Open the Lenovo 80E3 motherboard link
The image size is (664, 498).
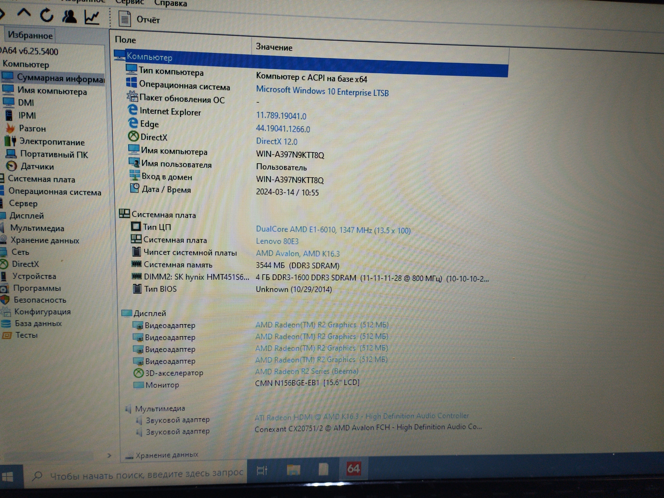point(277,241)
